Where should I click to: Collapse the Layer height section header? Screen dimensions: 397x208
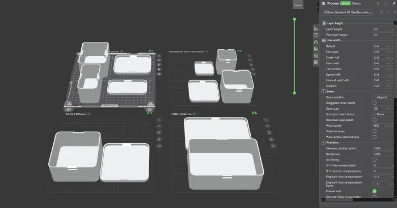coord(335,23)
